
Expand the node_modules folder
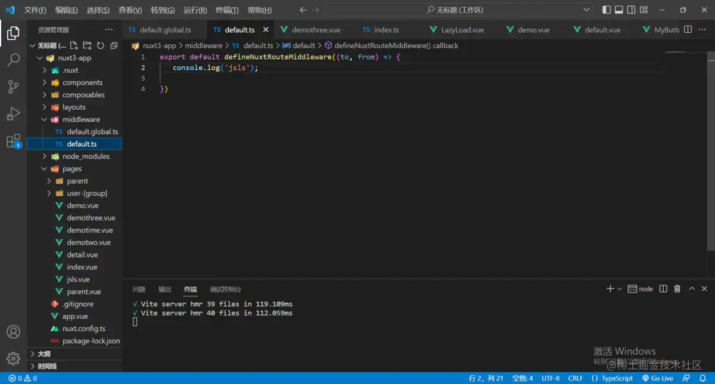(45, 156)
